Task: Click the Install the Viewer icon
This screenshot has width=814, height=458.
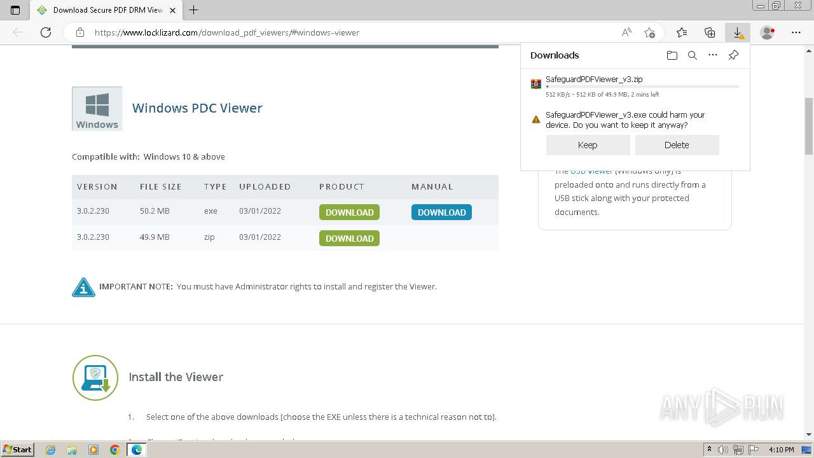Action: 95,378
